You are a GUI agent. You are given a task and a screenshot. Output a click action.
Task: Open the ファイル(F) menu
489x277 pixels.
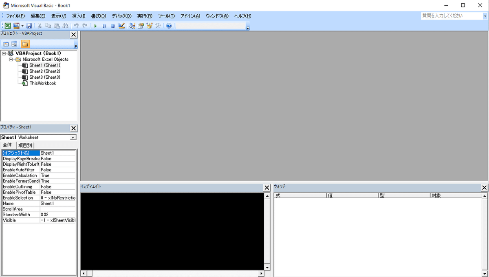click(15, 16)
